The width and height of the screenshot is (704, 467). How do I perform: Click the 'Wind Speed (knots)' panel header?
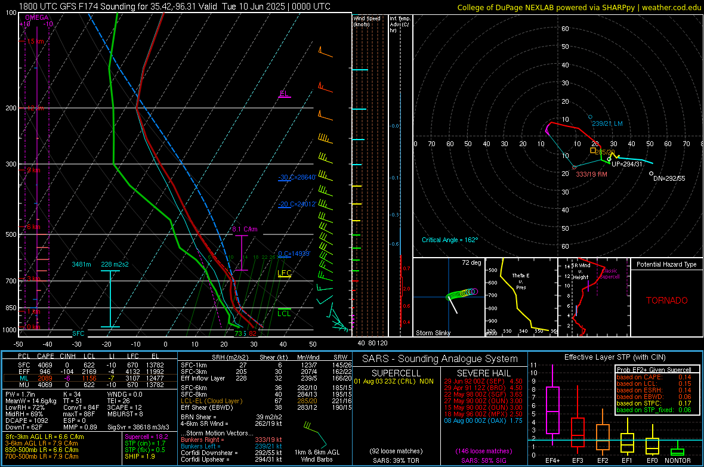coord(367,21)
